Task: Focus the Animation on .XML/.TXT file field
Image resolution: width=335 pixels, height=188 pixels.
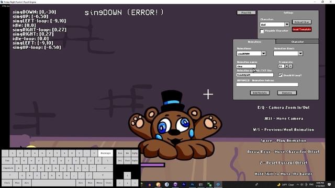Action: 255,75
